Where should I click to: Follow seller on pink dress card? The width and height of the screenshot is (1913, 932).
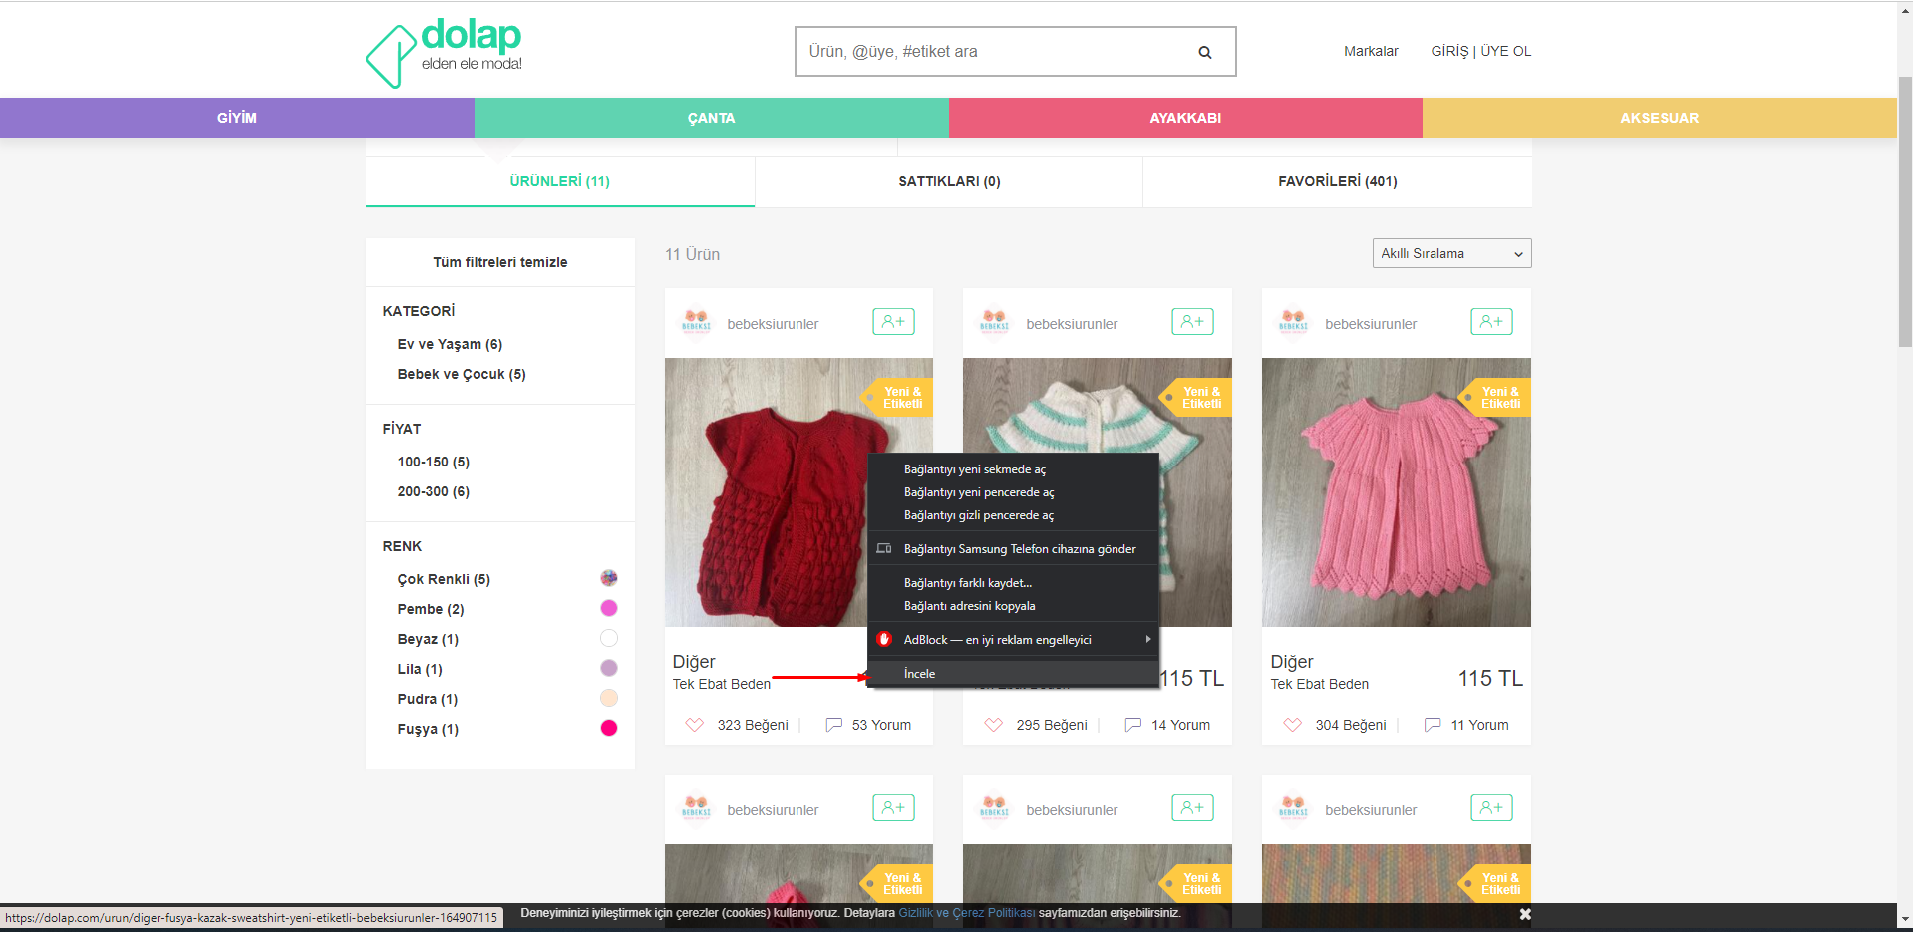pyautogui.click(x=1491, y=322)
